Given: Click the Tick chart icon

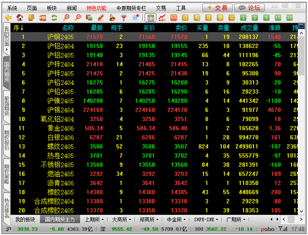Looking at the screenshot, I should click(174, 18).
